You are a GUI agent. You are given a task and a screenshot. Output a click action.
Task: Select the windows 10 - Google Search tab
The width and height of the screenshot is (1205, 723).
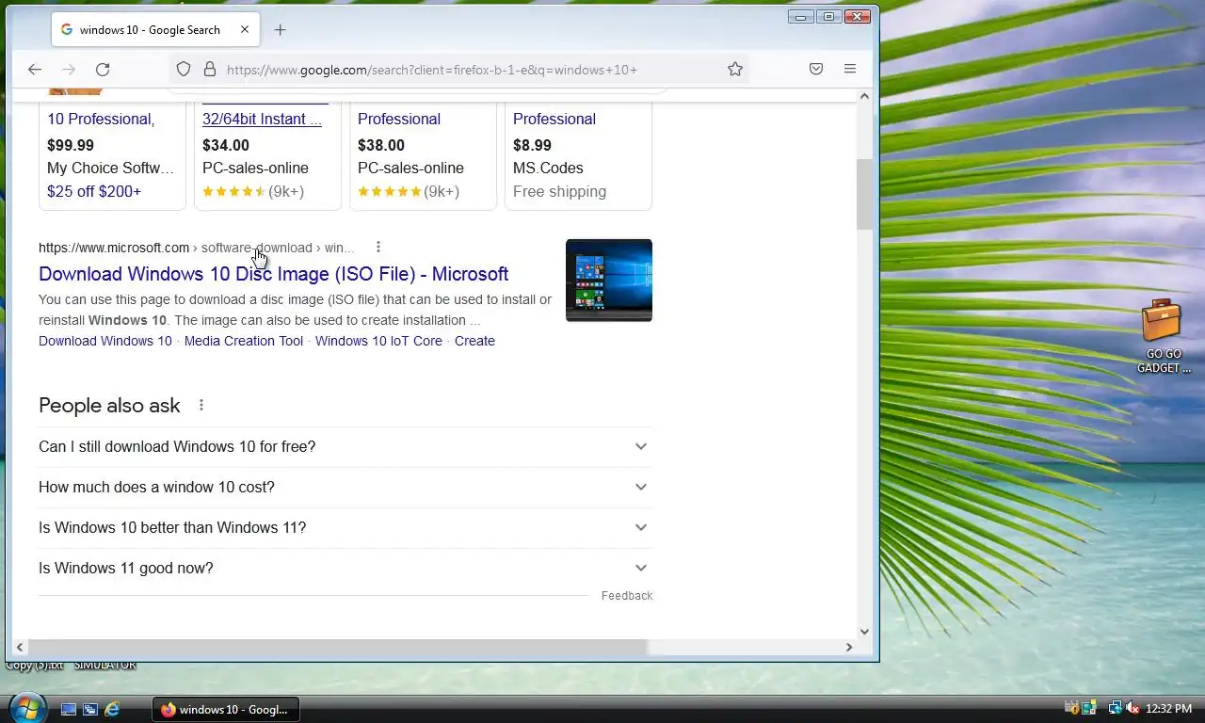click(x=155, y=29)
